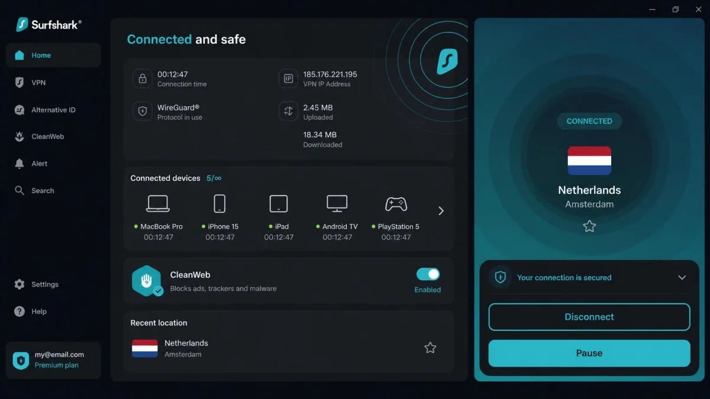Restore down the Surfshark window
The width and height of the screenshot is (710, 399).
676,9
